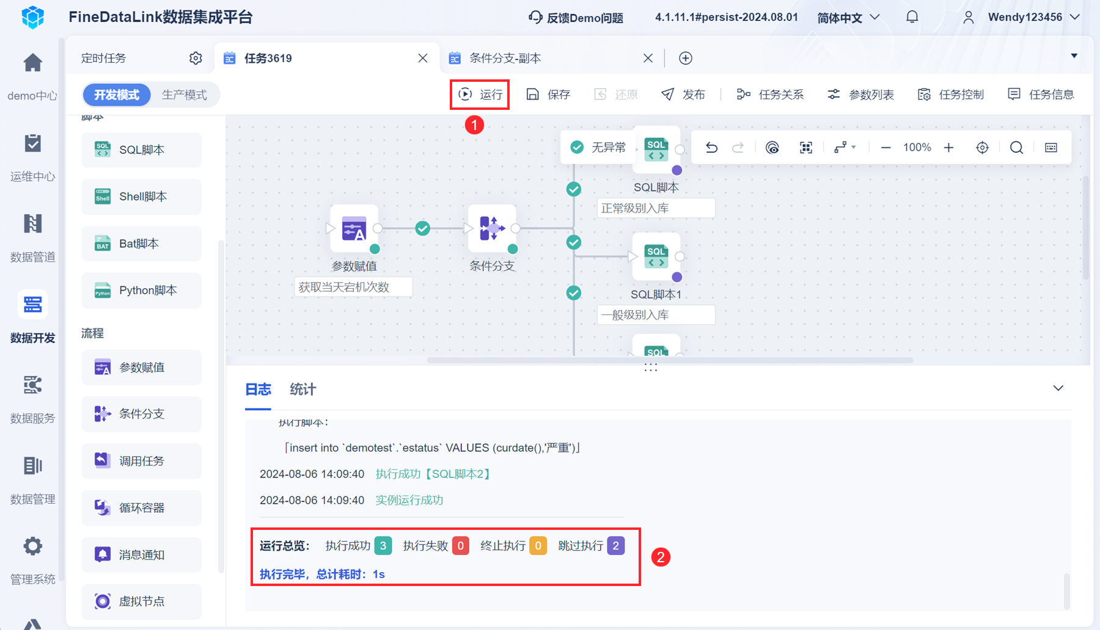
Task: Select Shell脚本 in the node palette
Action: point(141,197)
